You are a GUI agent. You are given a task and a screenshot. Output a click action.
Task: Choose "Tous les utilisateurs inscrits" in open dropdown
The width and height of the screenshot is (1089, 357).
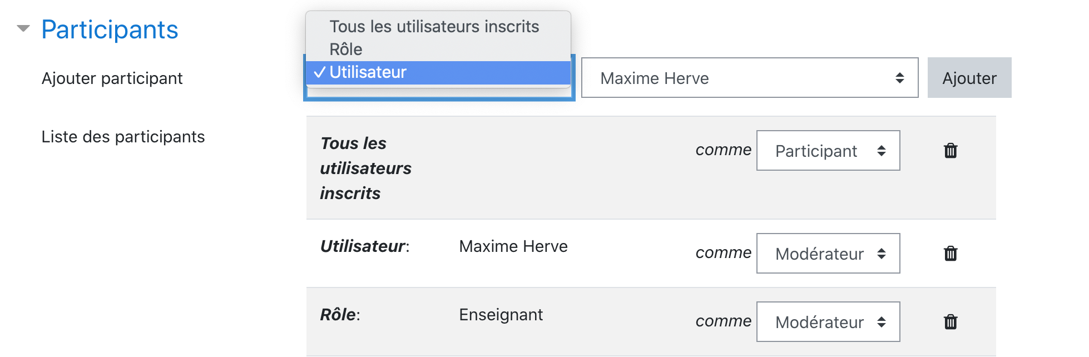coord(434,27)
